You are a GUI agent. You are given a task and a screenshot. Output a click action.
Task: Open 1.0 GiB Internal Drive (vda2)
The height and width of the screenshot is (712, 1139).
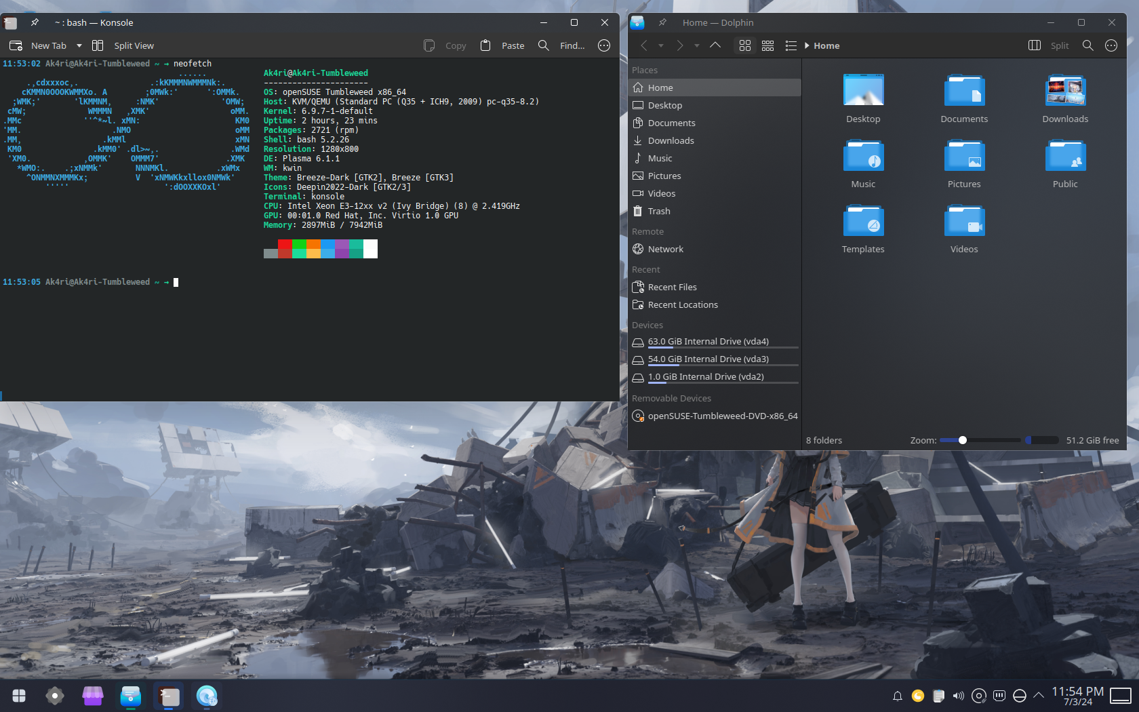coord(715,377)
